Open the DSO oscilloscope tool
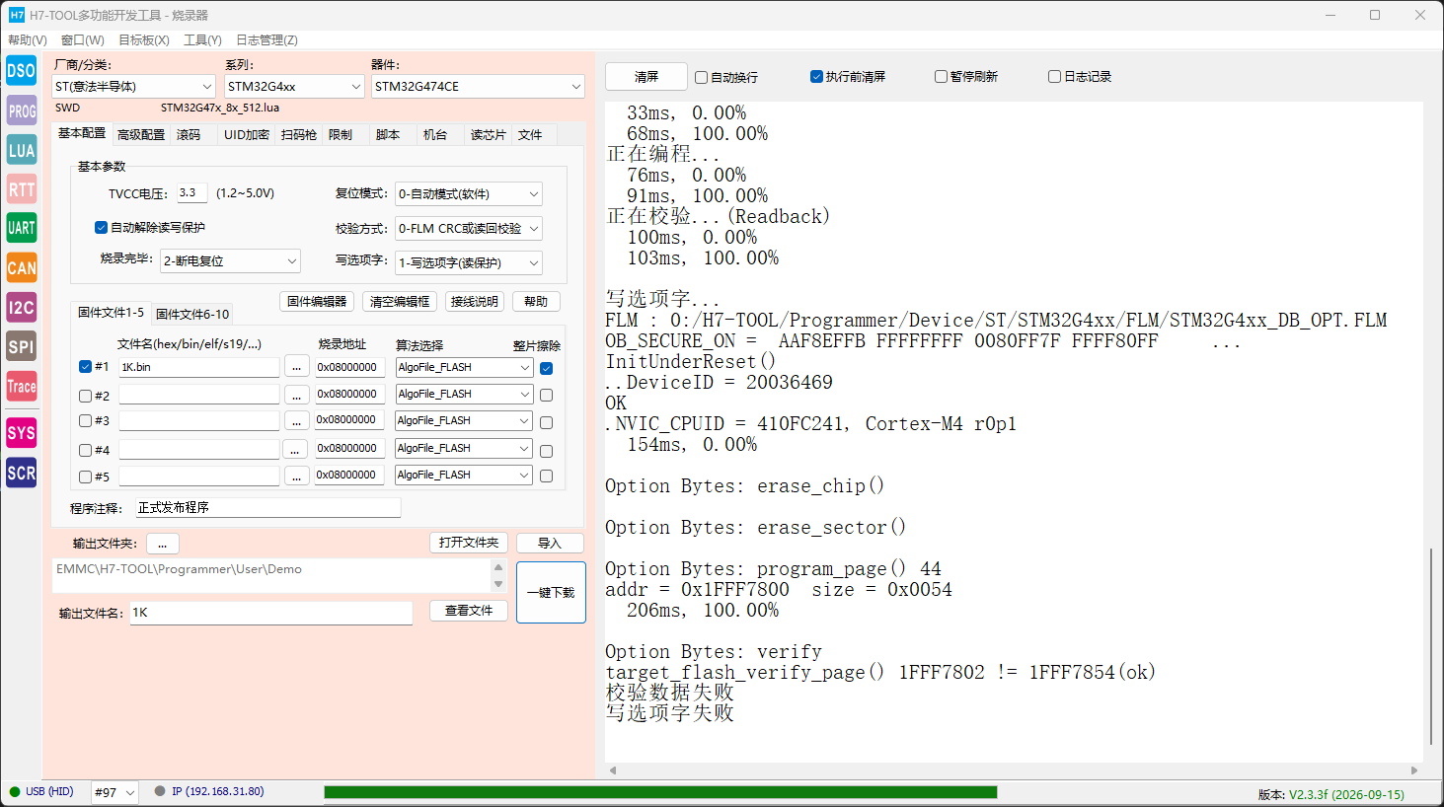The width and height of the screenshot is (1444, 807). [x=21, y=71]
